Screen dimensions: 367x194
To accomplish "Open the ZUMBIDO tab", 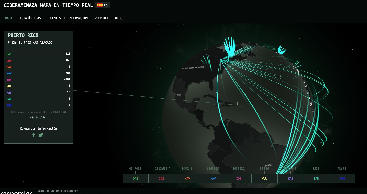I will 101,18.
